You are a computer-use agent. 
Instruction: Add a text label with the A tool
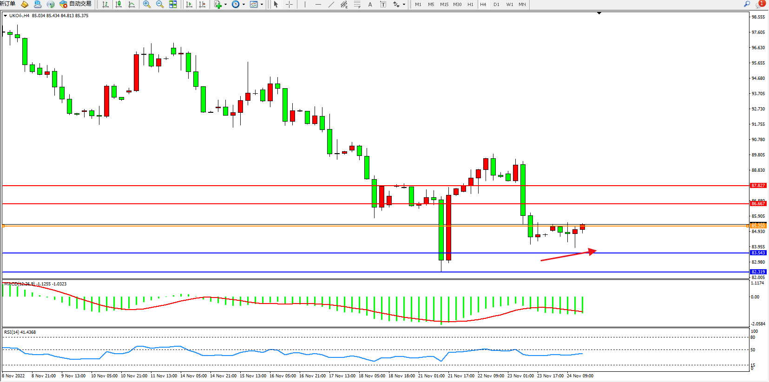(370, 4)
